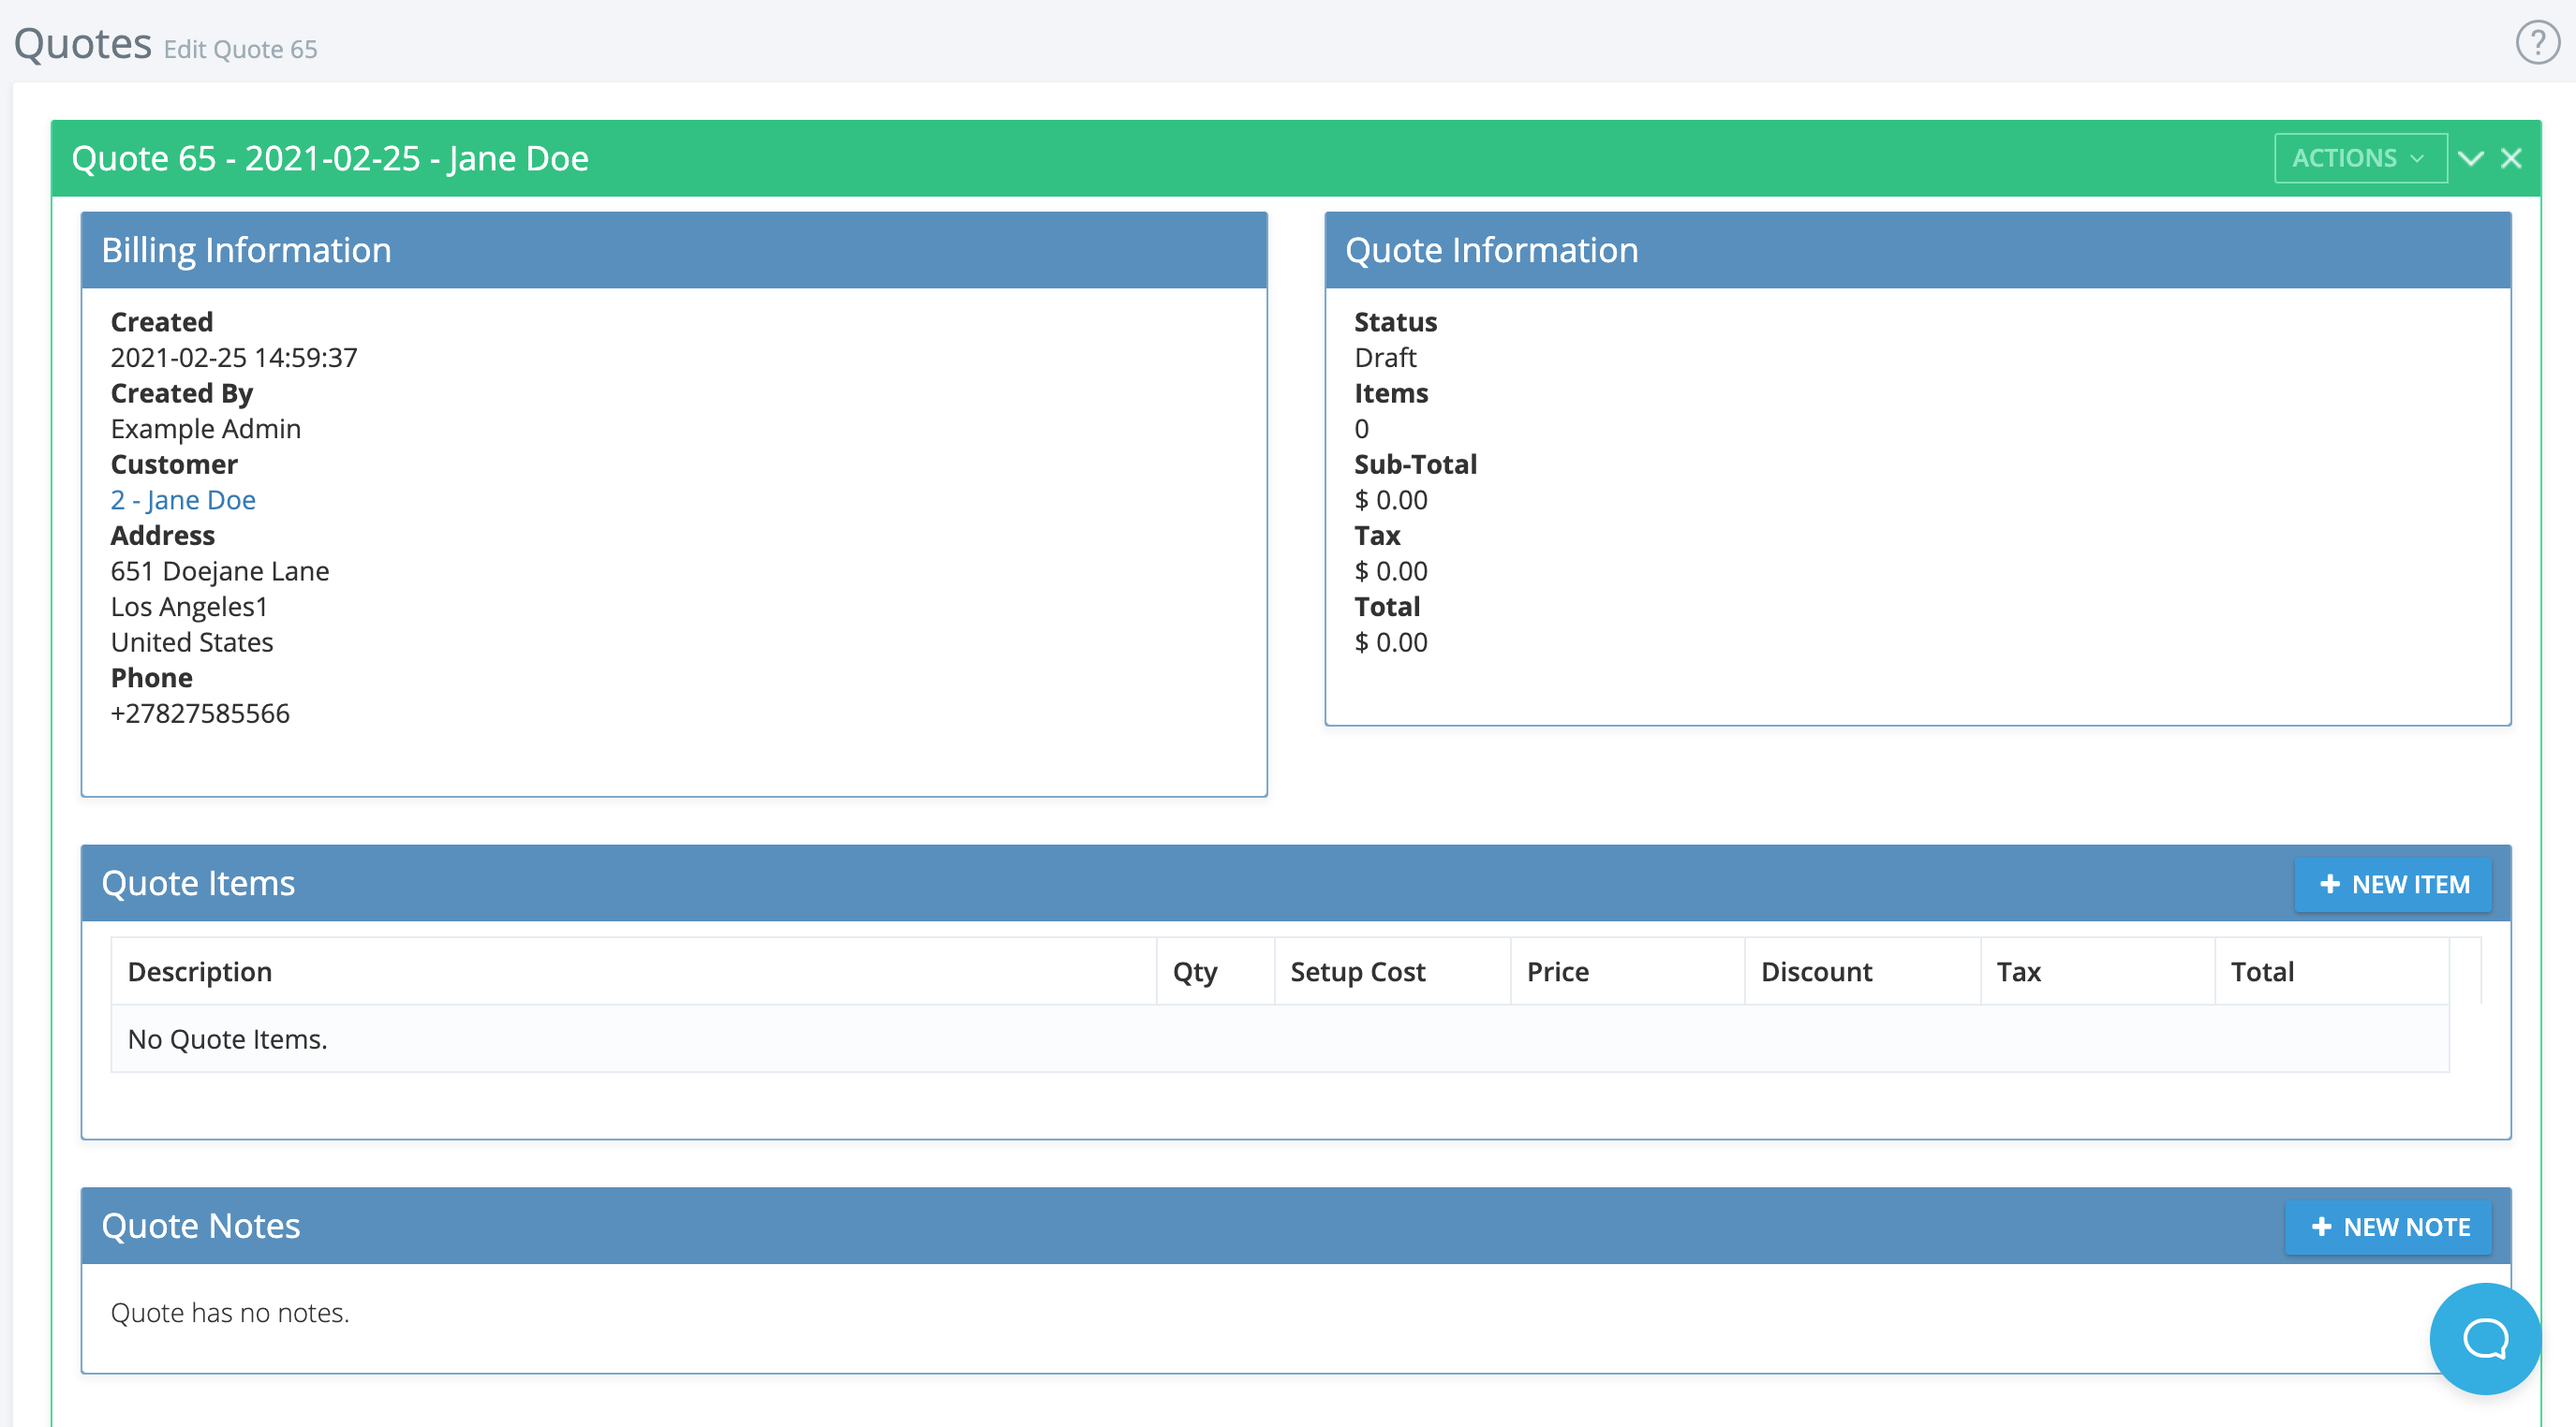Open the customer link 2 - Jane Doe
Viewport: 2576px width, 1427px height.
183,500
